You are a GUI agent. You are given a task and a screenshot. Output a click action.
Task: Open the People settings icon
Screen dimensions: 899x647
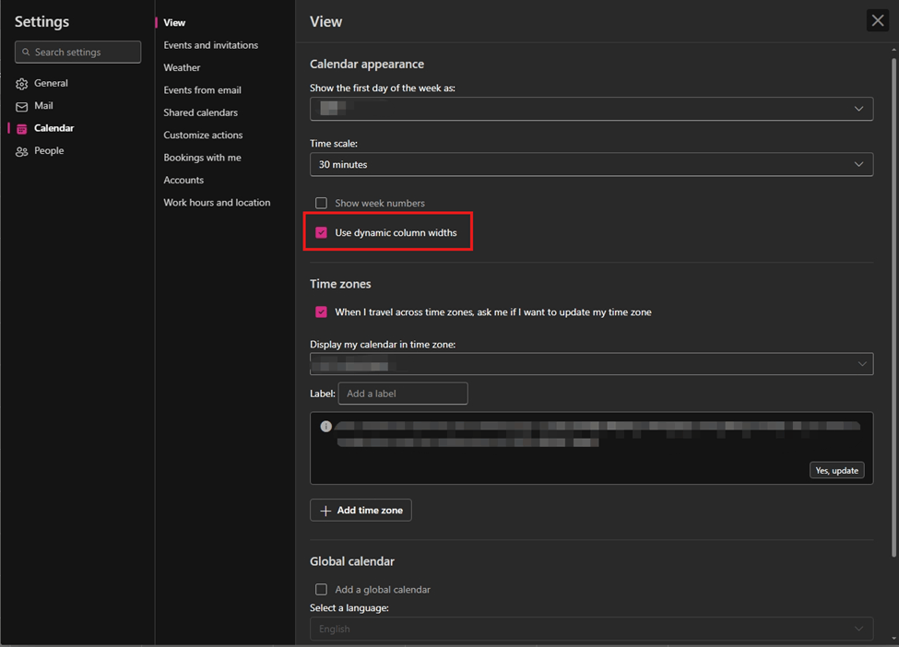pos(21,150)
